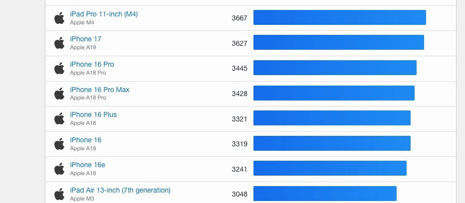The image size is (465, 203).
Task: Click the blue bar for score 3048
Action: click(x=325, y=194)
